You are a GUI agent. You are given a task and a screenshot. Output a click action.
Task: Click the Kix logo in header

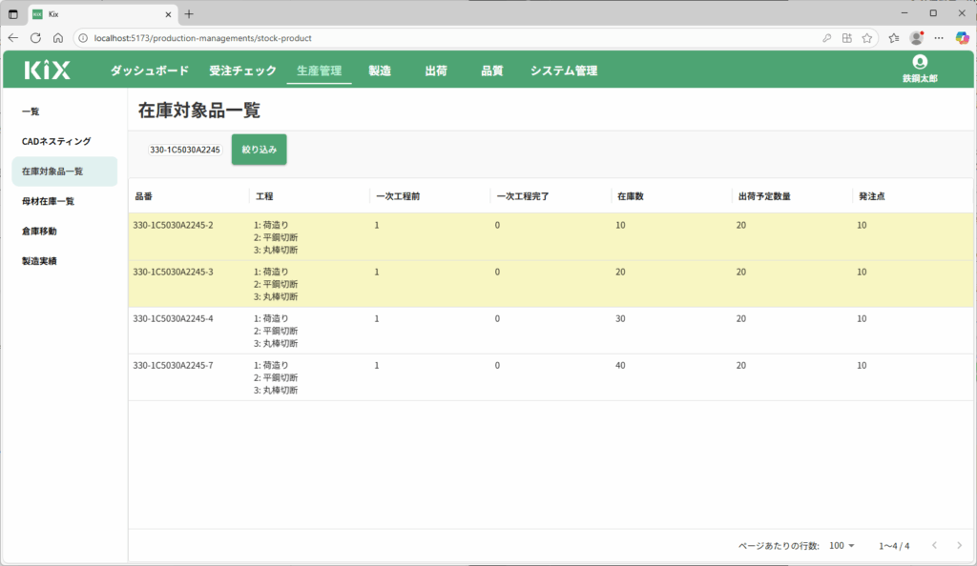point(48,70)
